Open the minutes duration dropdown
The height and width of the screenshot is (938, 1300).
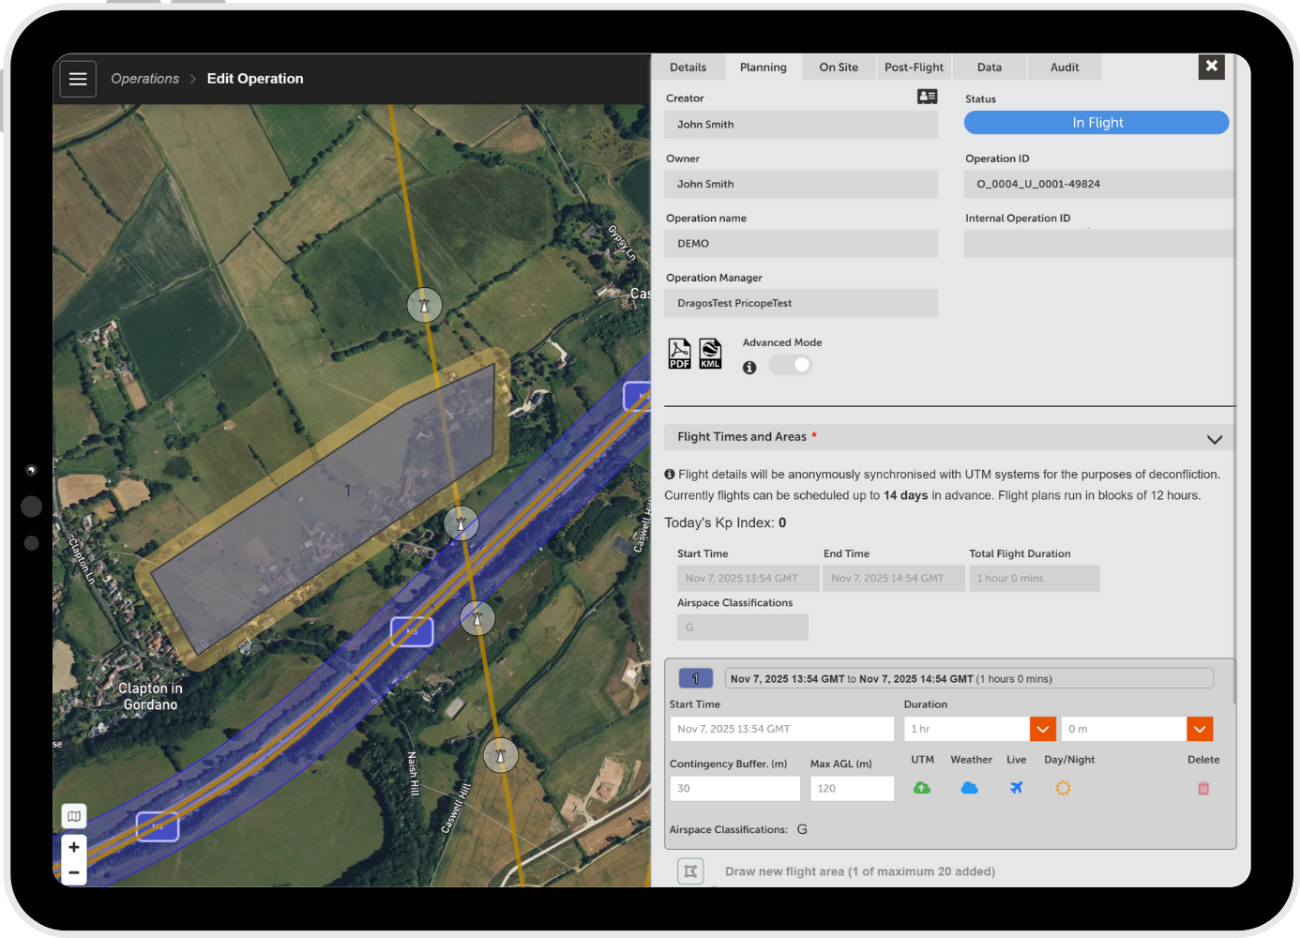click(1200, 729)
